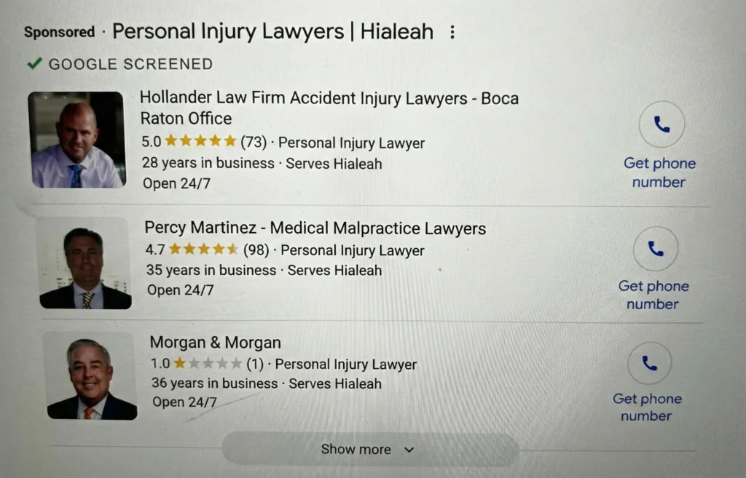Expand list with Show more chevron
The image size is (746, 478).
click(409, 450)
